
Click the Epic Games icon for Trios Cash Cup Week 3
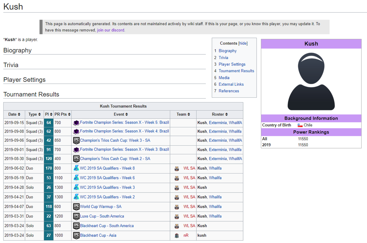tap(76, 140)
